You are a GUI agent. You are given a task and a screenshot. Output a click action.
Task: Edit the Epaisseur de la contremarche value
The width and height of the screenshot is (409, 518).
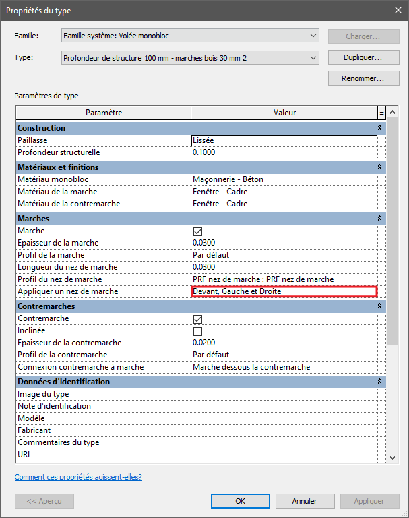[x=284, y=343]
